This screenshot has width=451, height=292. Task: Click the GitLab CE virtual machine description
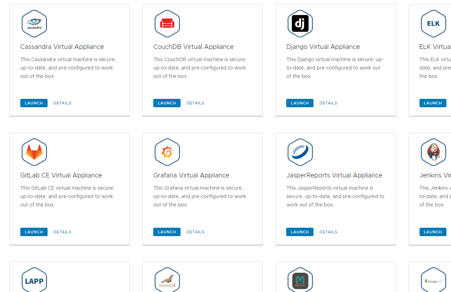pyautogui.click(x=68, y=196)
